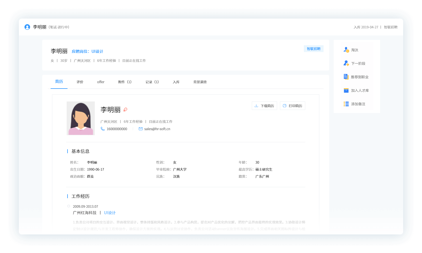Image resolution: width=422 pixels, height=253 pixels.
Task: Click the 加入人才库 archive box icon
Action: pyautogui.click(x=346, y=91)
